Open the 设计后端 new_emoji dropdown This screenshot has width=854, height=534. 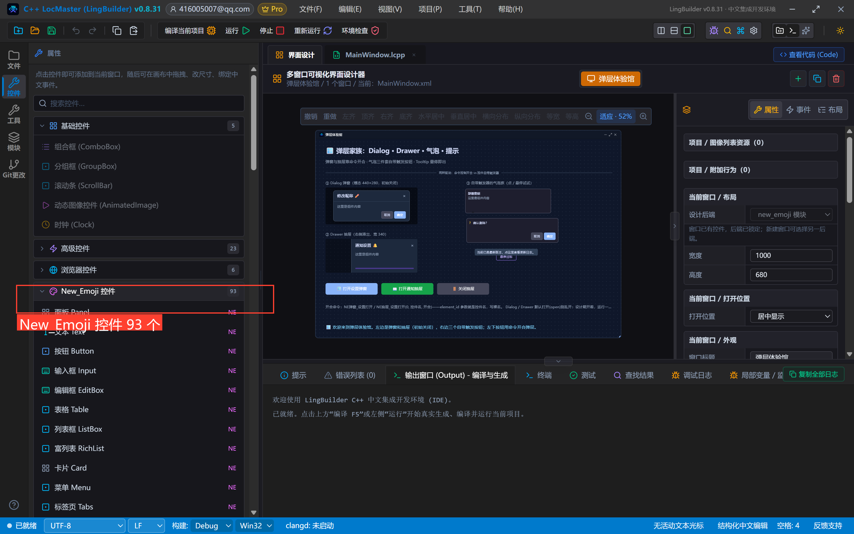791,214
